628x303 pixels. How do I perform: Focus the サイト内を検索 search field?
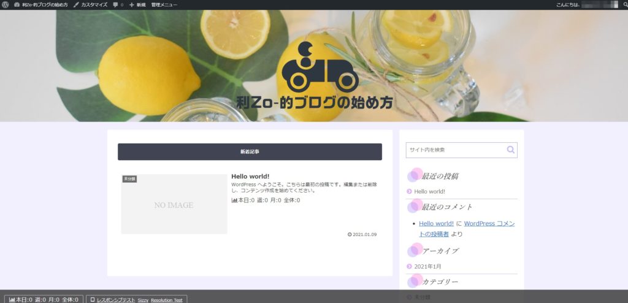[x=454, y=150]
